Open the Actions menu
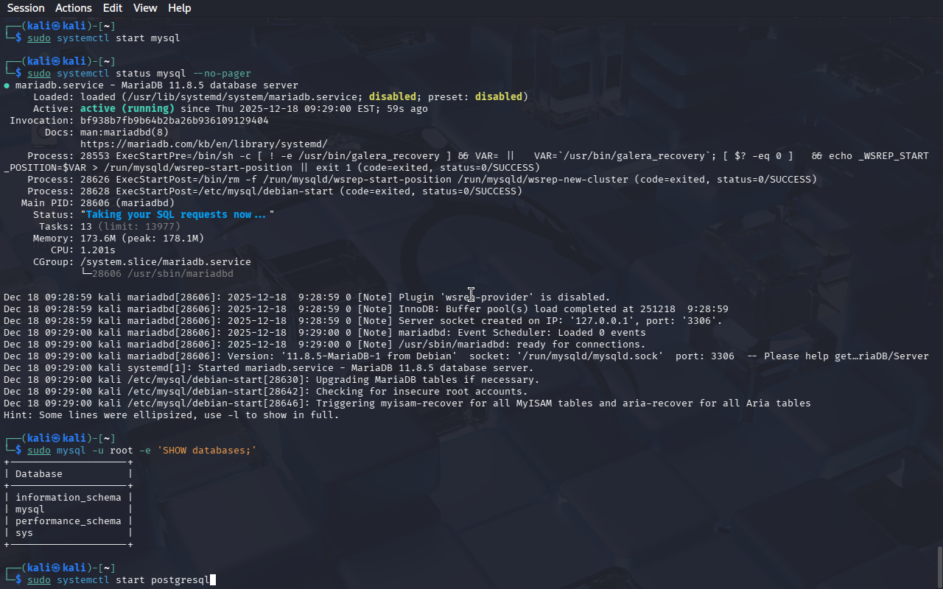This screenshot has width=943, height=589. click(x=74, y=8)
